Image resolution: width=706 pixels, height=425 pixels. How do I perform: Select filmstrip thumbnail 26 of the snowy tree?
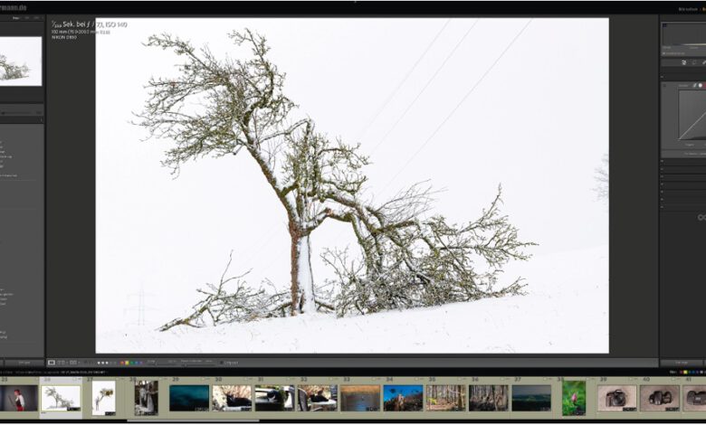pos(61,398)
